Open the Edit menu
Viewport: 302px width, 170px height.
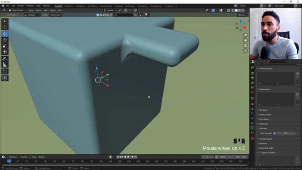13,6
